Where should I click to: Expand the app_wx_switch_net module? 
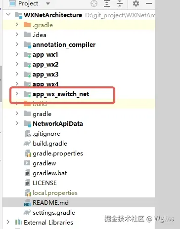click(x=17, y=94)
